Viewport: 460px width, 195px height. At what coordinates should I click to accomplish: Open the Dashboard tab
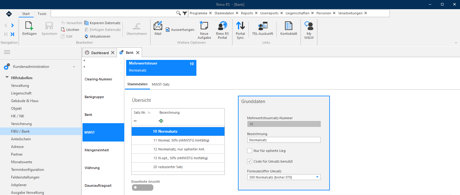coord(100,53)
